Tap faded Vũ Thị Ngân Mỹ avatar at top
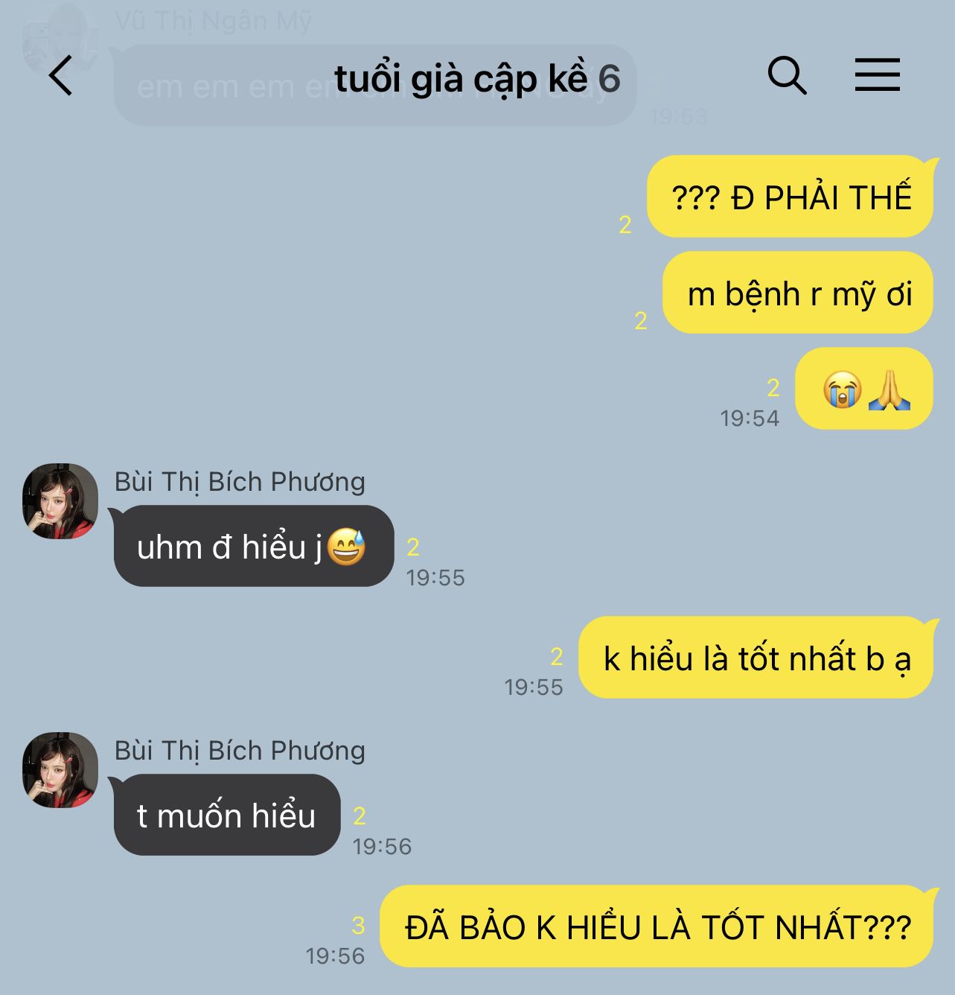 coord(60,37)
